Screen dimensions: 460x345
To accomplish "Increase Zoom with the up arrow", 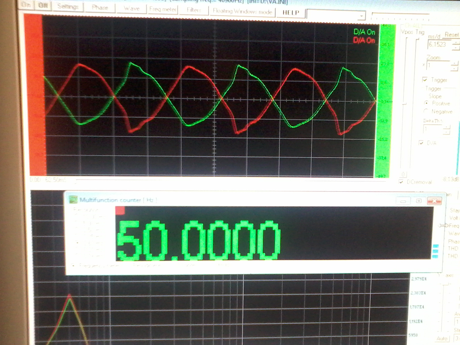I will coord(454,64).
